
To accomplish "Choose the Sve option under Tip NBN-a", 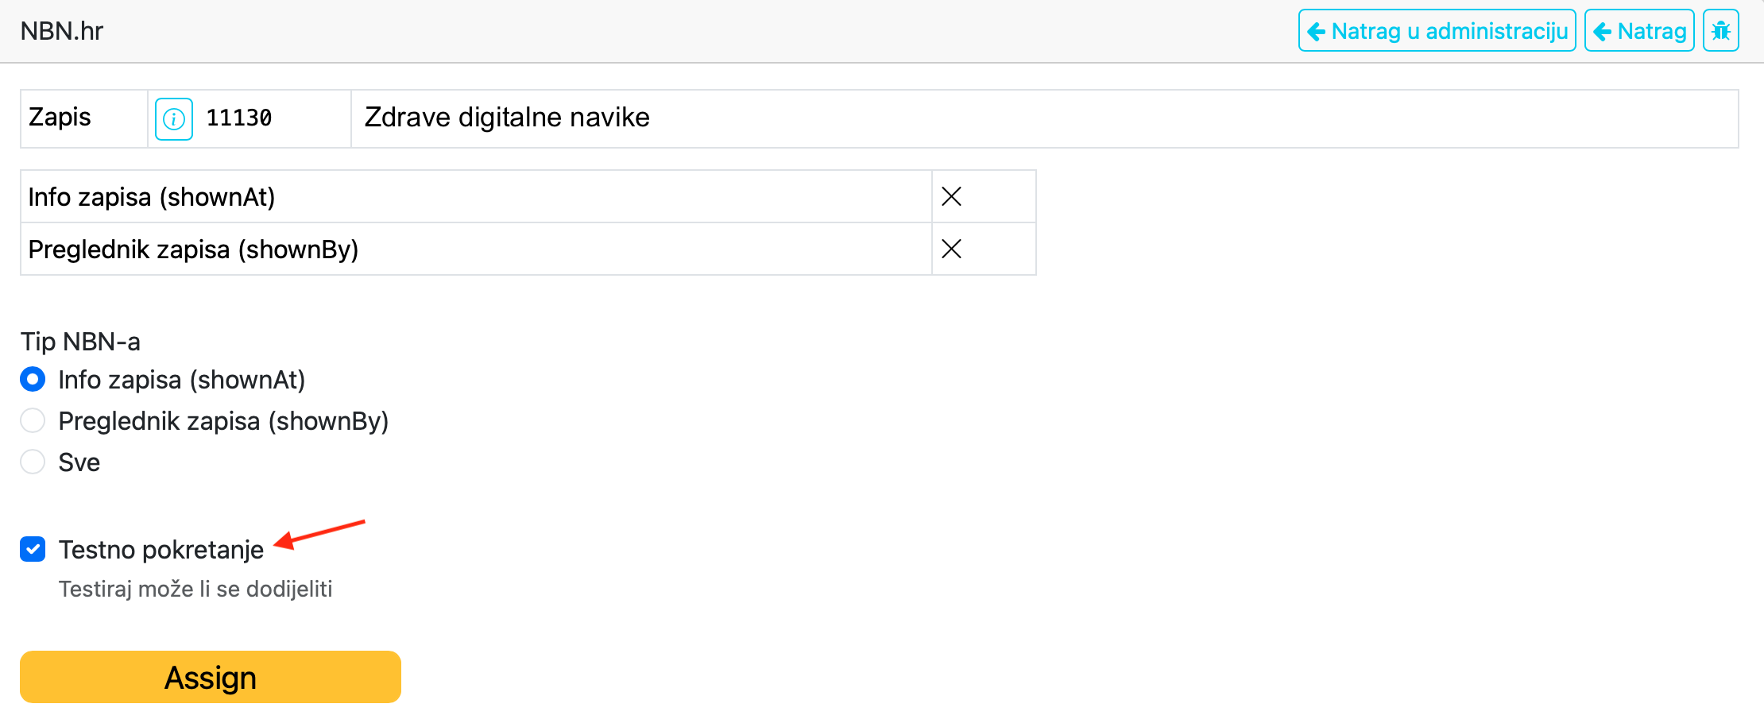I will (32, 462).
